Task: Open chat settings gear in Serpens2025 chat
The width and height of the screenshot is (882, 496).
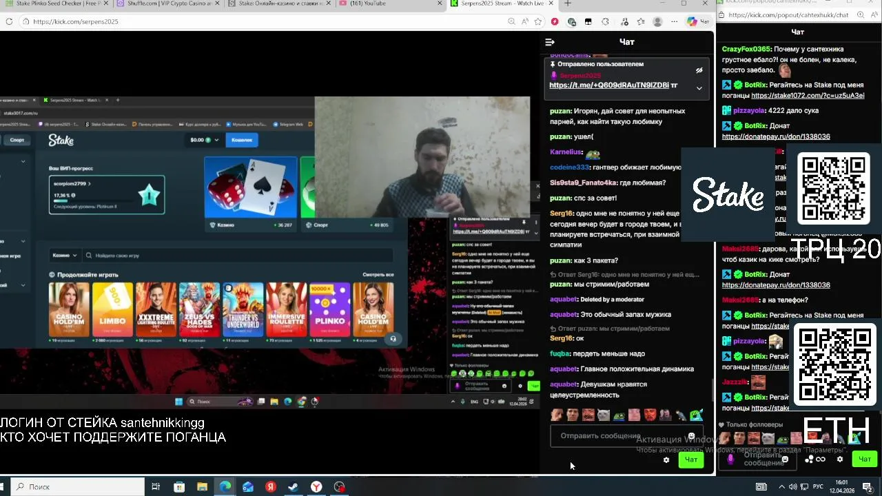Action: 666,459
